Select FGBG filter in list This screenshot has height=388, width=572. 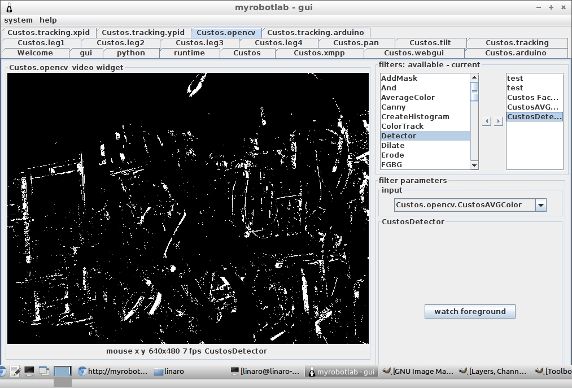click(x=425, y=164)
